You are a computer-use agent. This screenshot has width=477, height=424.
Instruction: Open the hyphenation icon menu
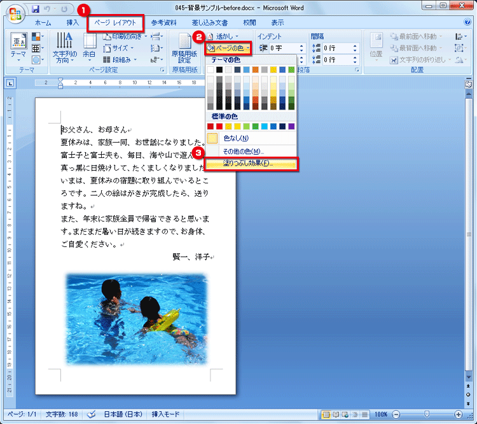tap(156, 60)
